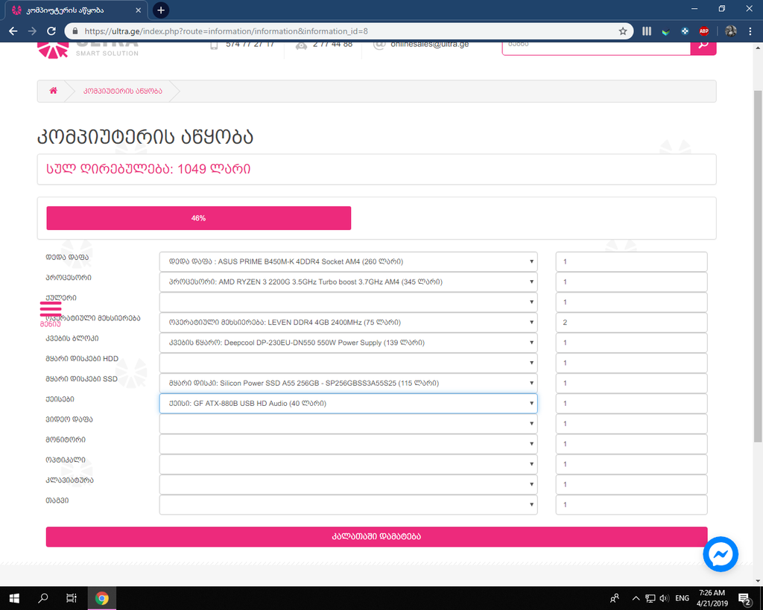Click the browser forward arrow
This screenshot has height=610, width=763.
click(x=32, y=31)
